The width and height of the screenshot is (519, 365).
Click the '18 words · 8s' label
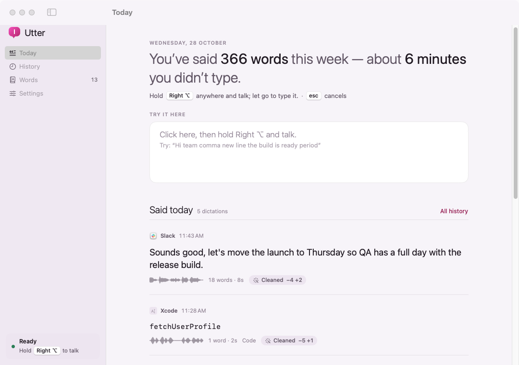coord(226,280)
